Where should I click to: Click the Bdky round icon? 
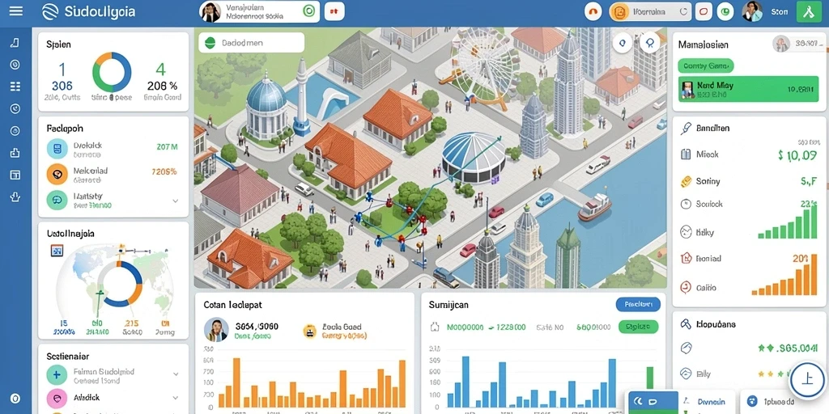coord(686,231)
